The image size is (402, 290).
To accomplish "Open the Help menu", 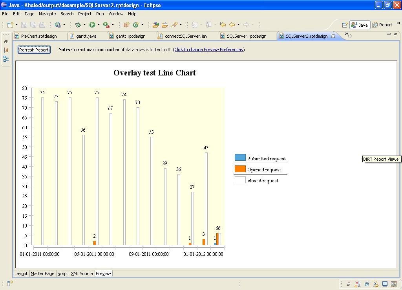I will [132, 14].
